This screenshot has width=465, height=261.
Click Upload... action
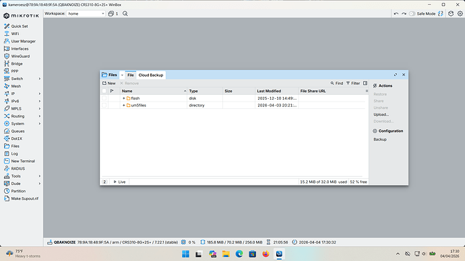(x=381, y=114)
